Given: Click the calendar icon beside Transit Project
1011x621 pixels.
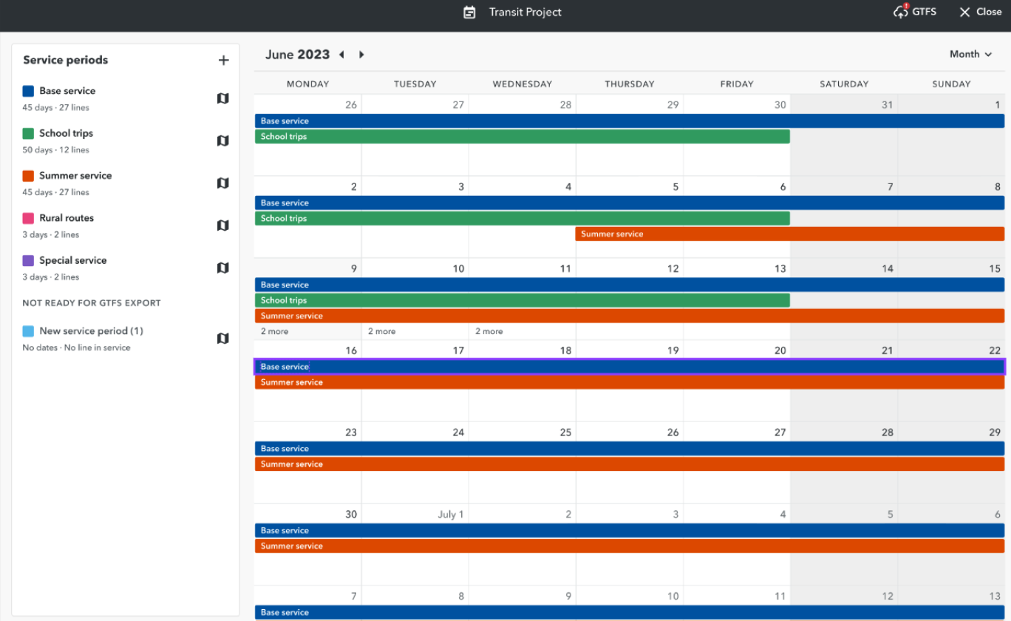Looking at the screenshot, I should 469,12.
